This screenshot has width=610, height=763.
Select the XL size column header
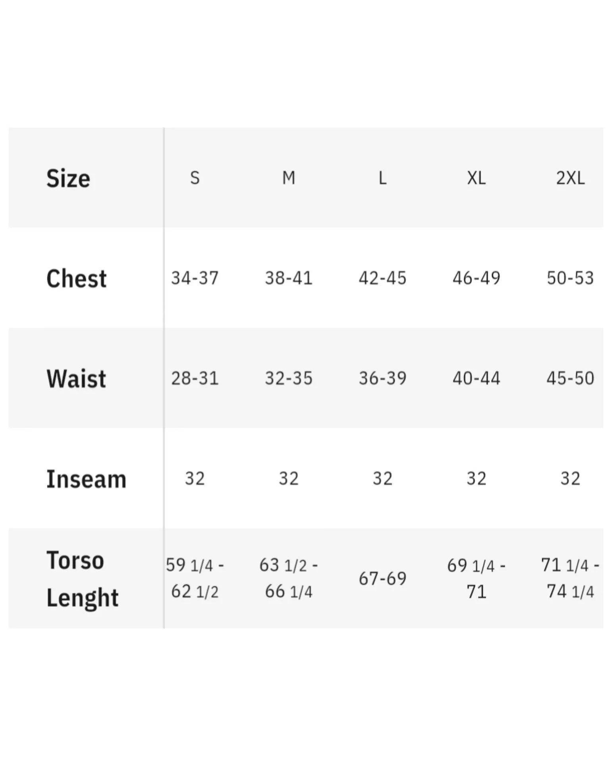[x=476, y=178]
